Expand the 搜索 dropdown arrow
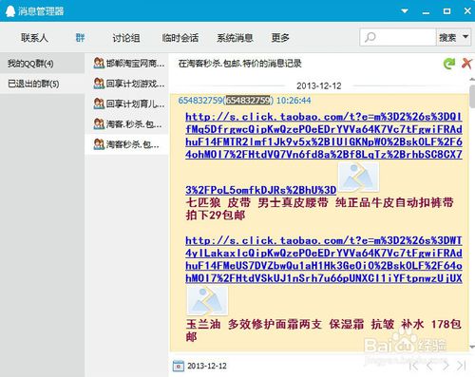The image size is (475, 377). point(465,37)
